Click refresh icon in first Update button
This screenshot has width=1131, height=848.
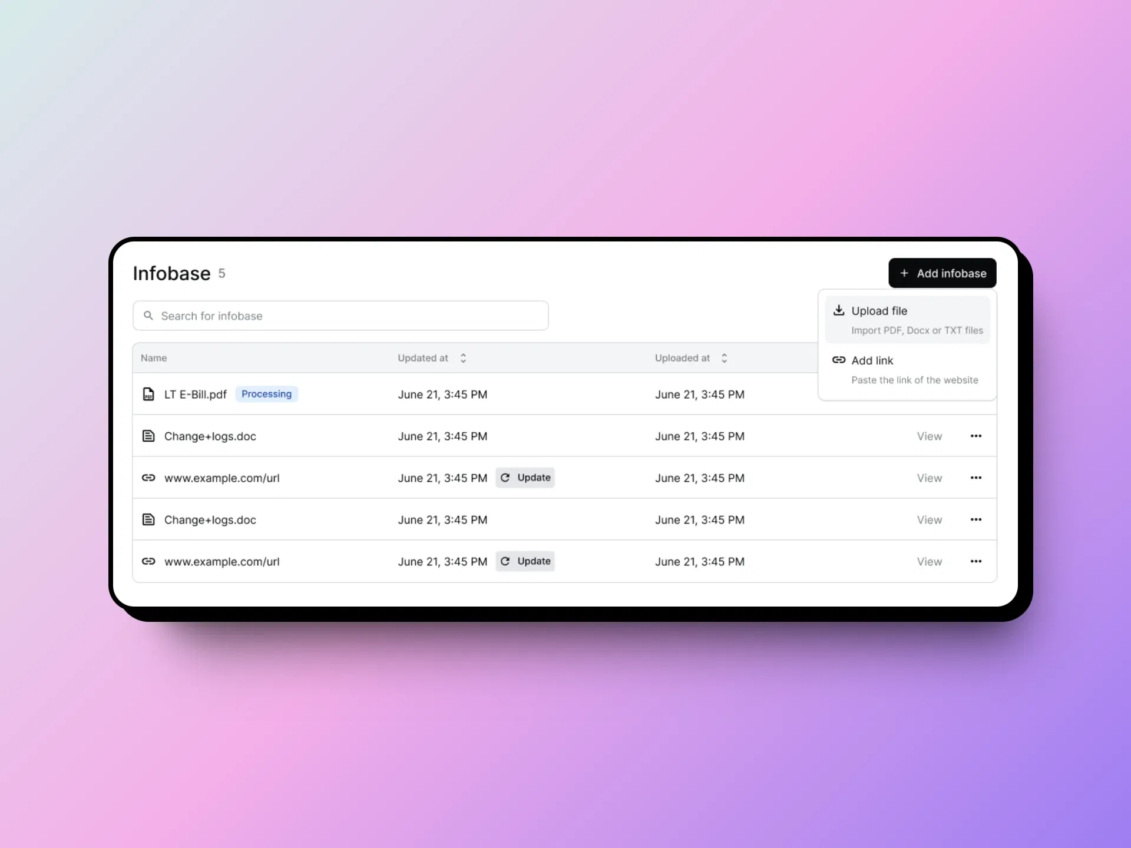pyautogui.click(x=505, y=478)
